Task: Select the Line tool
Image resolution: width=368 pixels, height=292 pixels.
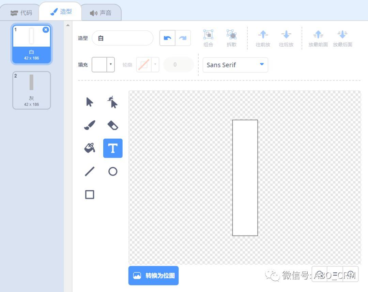Action: (x=90, y=171)
